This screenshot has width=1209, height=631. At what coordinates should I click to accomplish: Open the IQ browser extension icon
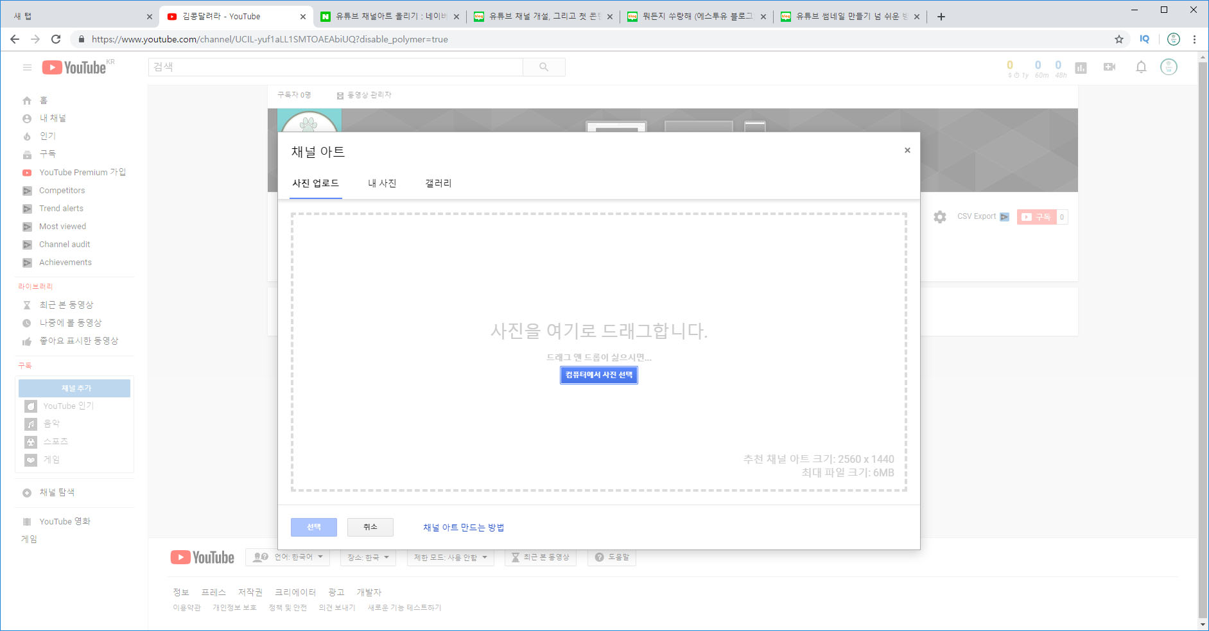click(1145, 39)
